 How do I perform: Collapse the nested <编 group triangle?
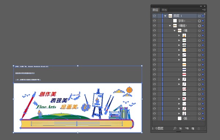(x=175, y=30)
